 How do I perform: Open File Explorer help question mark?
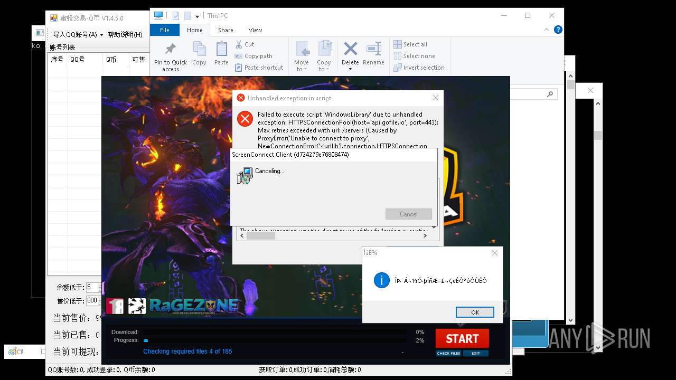point(558,30)
